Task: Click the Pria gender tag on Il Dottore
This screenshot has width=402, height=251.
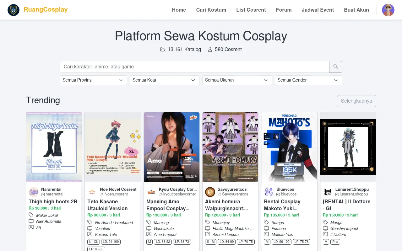Action: coord(335,242)
